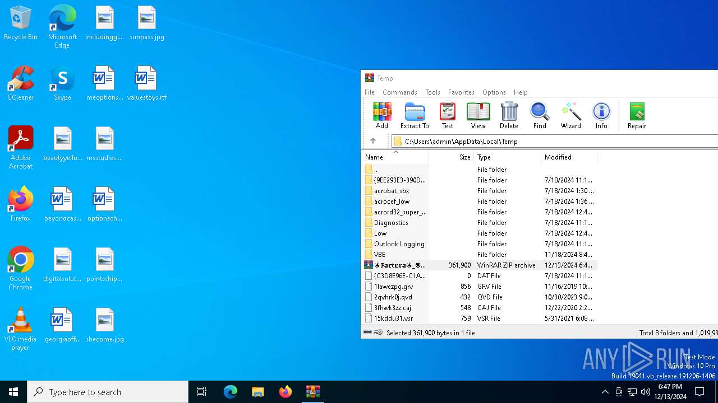This screenshot has height=403, width=718.
Task: Click the Delete toolbar icon
Action: [509, 115]
